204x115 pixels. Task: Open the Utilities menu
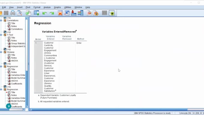point(67,7)
